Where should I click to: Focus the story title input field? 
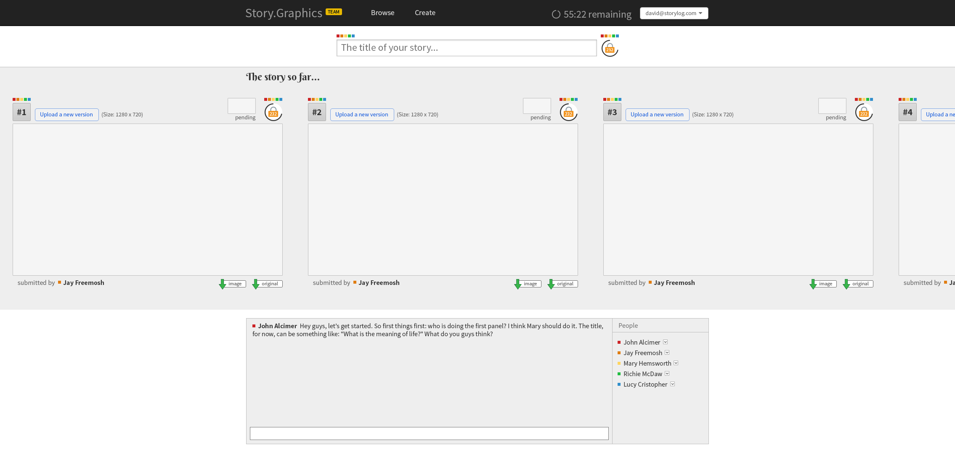466,48
